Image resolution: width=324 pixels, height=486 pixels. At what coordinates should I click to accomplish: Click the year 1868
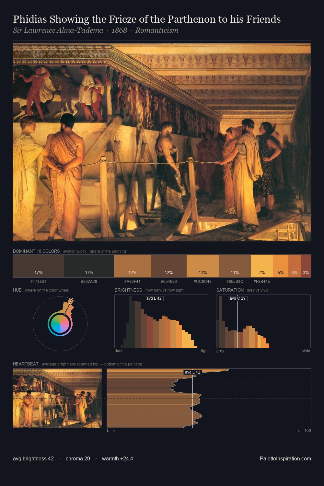click(x=119, y=30)
